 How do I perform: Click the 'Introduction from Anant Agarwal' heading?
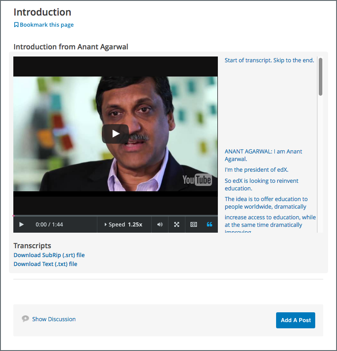(x=71, y=47)
